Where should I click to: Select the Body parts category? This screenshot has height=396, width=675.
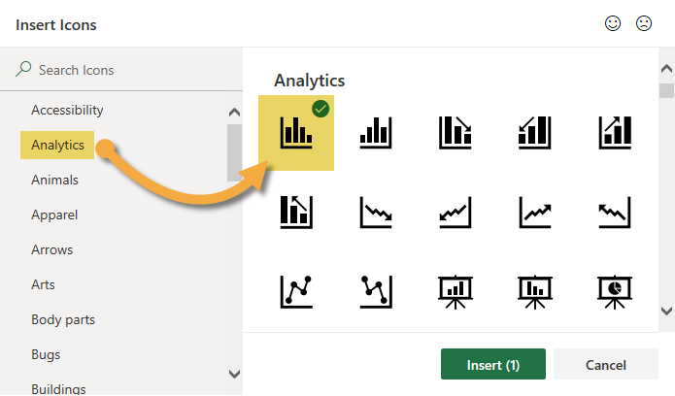[x=62, y=319]
